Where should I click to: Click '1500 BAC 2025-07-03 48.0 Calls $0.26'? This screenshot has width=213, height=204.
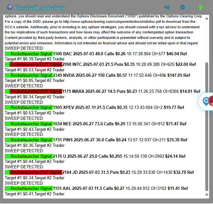[89, 54]
